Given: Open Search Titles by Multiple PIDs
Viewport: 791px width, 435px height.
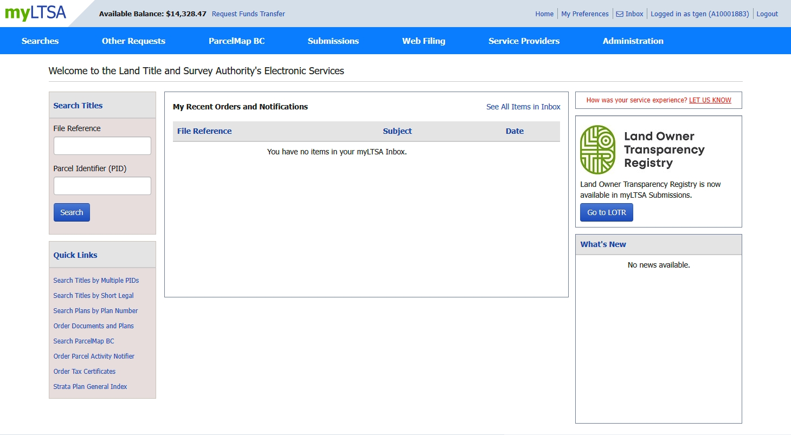Looking at the screenshot, I should tap(96, 281).
